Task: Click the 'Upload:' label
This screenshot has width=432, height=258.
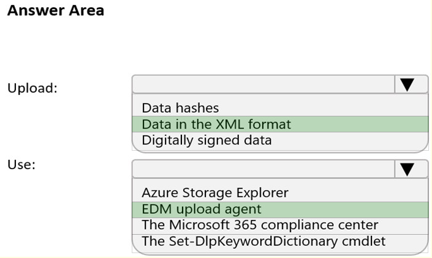Action: tap(32, 88)
